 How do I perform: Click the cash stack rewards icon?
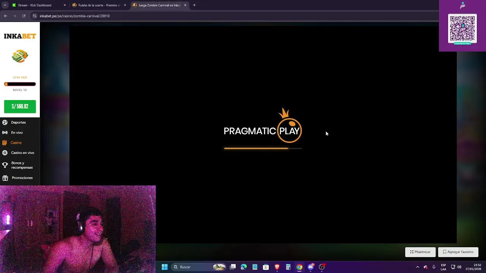coord(20,56)
